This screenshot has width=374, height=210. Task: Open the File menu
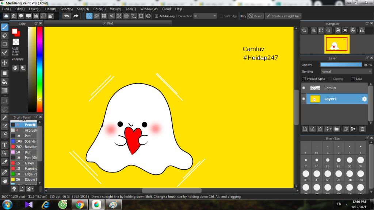point(7,9)
